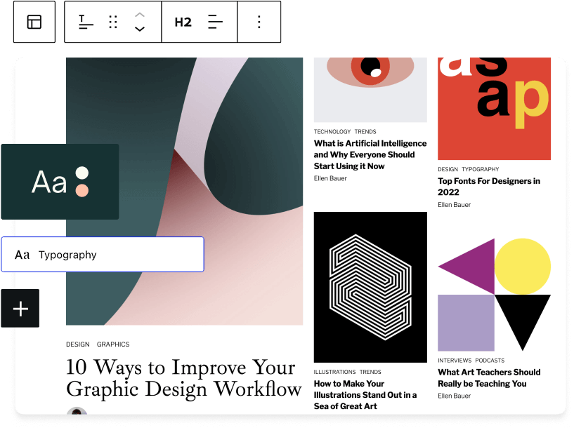Open the 10 Ways to Improve headline
The height and width of the screenshot is (428, 574).
click(183, 377)
